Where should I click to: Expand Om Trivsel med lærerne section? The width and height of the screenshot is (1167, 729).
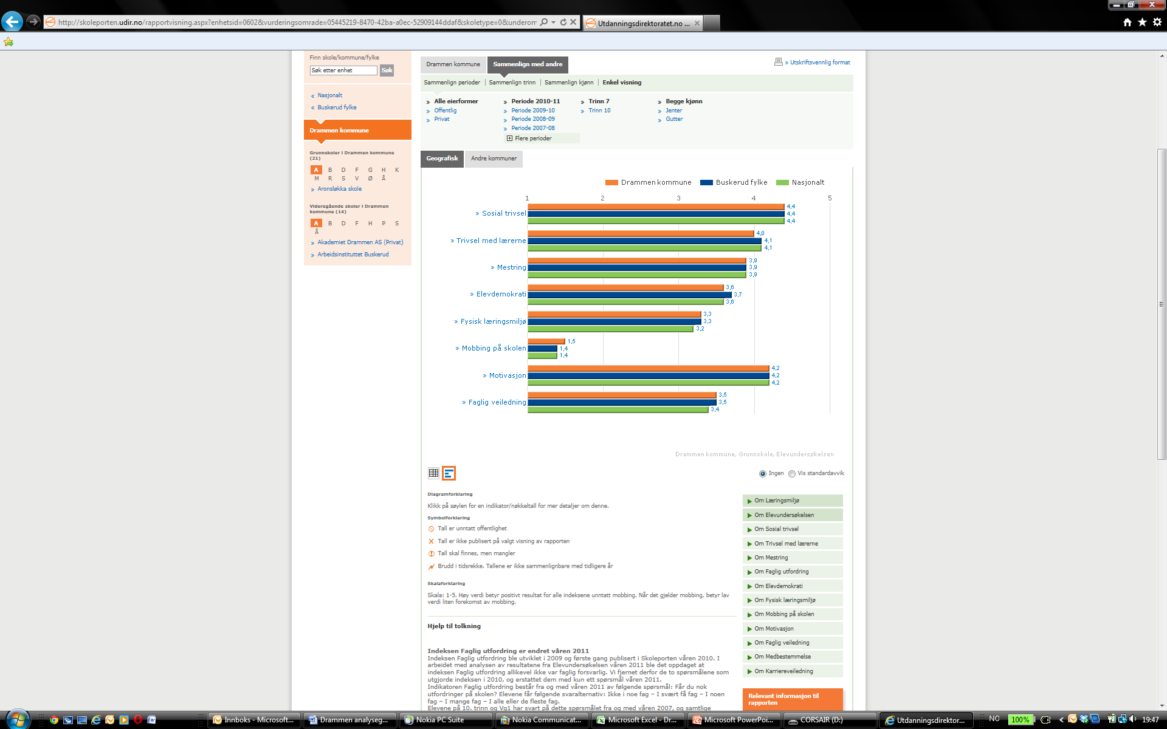click(x=793, y=544)
